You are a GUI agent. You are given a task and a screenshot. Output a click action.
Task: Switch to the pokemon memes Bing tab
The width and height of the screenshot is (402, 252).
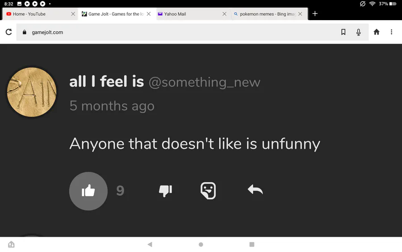pos(264,14)
